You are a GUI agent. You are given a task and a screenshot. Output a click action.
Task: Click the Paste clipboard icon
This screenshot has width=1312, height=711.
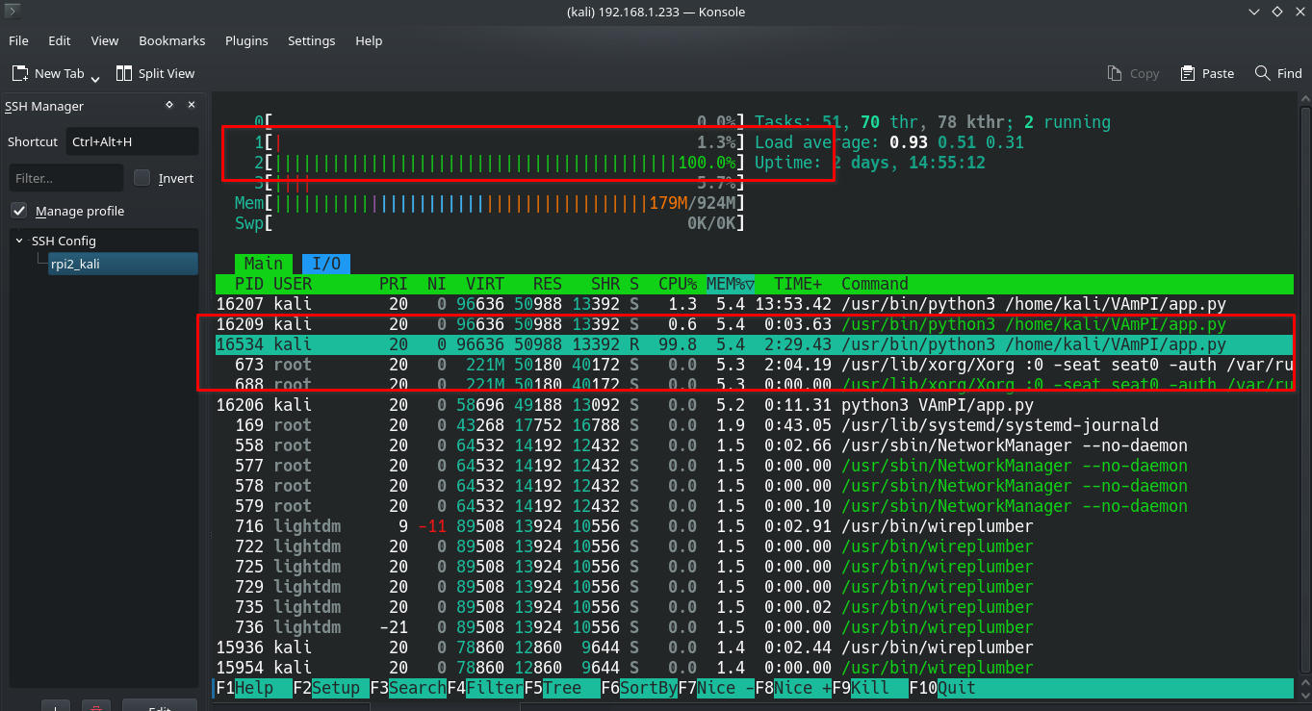tap(1188, 73)
